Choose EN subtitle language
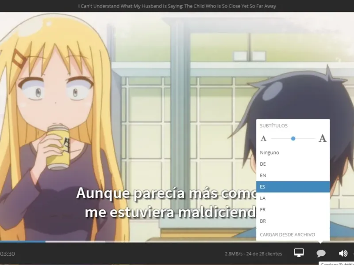 [x=293, y=175]
